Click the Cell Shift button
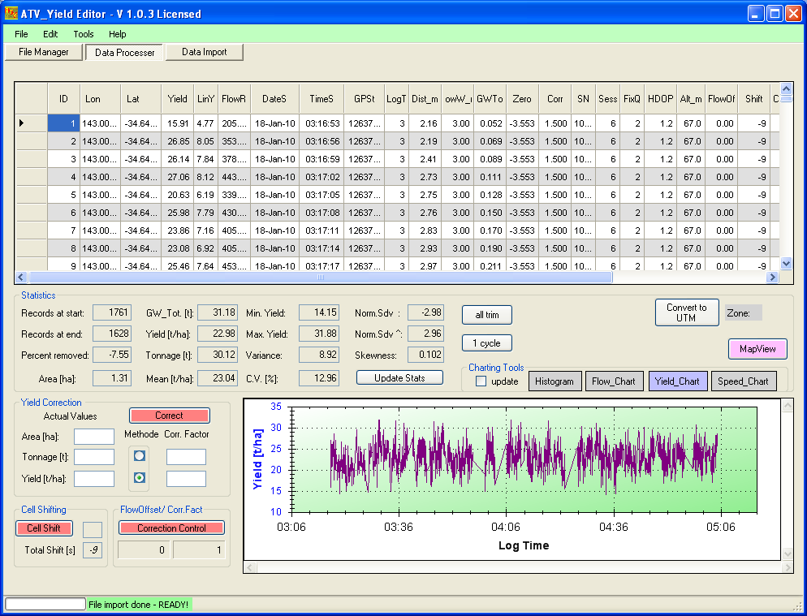Screen dimensions: 807x616 point(44,528)
